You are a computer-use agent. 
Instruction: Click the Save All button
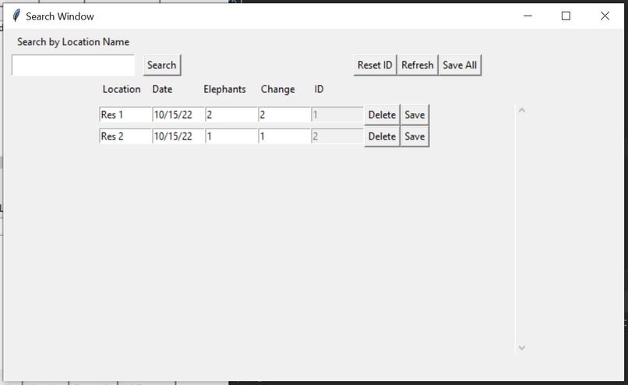460,65
